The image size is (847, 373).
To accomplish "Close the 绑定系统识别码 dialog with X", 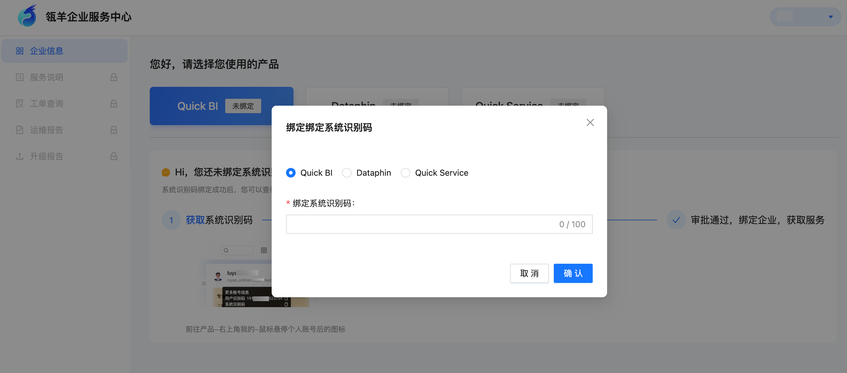I will [590, 122].
